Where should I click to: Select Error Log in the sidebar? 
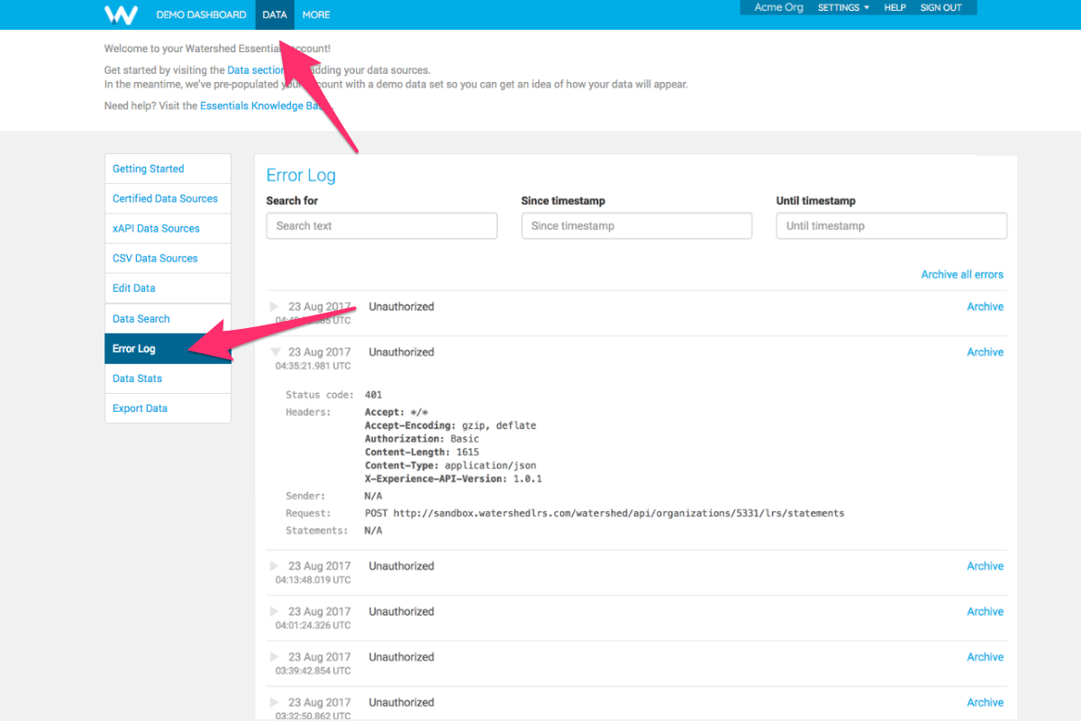coord(168,349)
